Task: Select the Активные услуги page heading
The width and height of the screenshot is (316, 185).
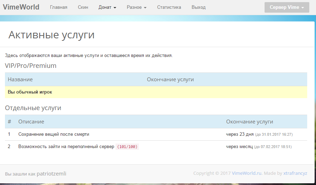Action: coord(51,35)
